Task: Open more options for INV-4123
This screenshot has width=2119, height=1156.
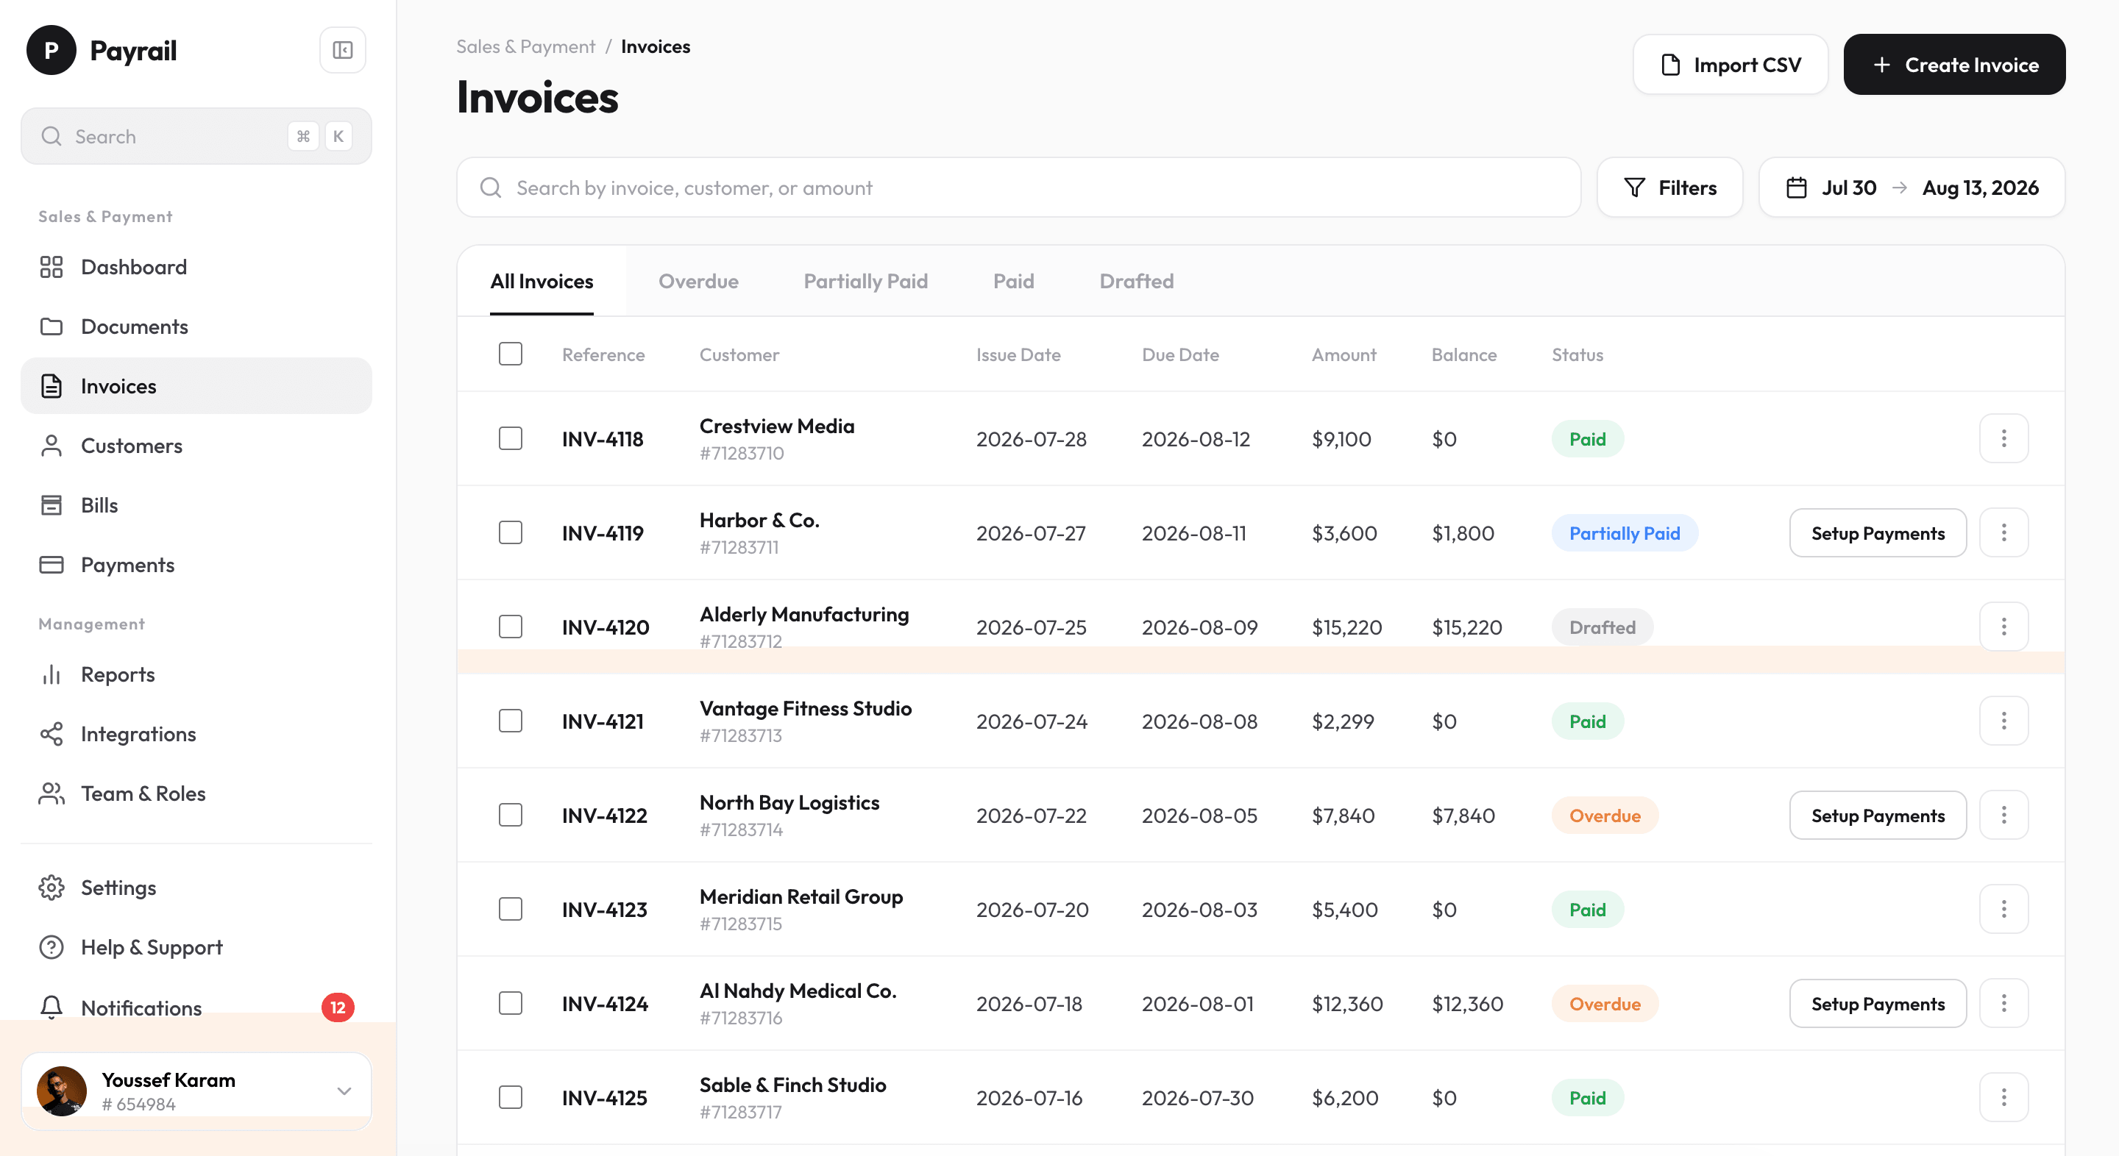Action: click(x=2003, y=910)
